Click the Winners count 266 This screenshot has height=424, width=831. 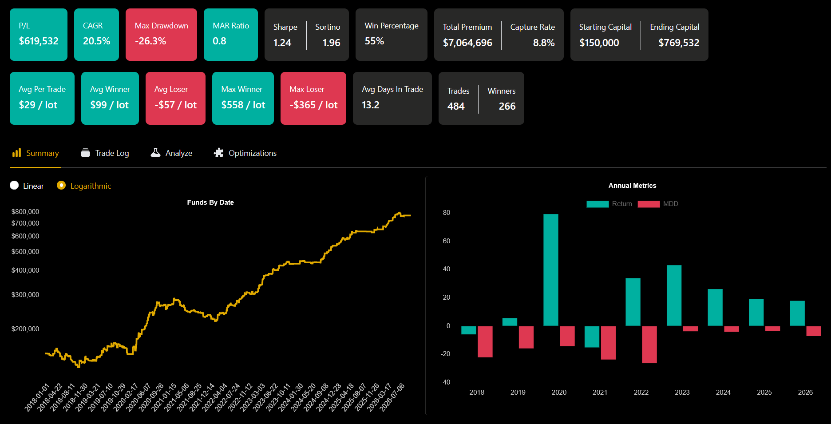point(507,107)
